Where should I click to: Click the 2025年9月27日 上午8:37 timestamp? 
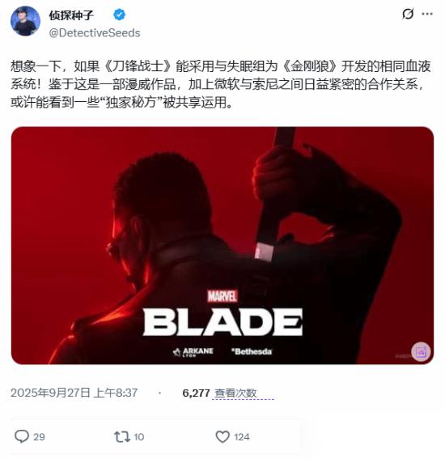(x=74, y=393)
